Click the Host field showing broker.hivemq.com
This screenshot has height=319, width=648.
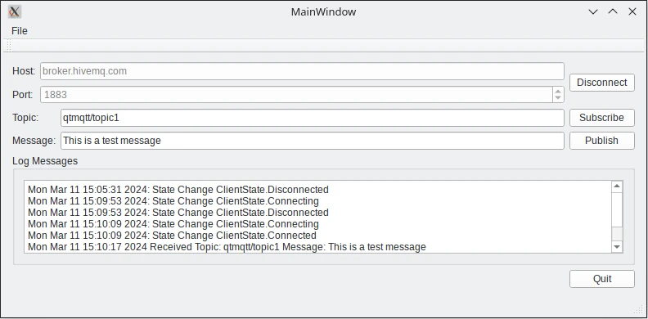(x=302, y=71)
